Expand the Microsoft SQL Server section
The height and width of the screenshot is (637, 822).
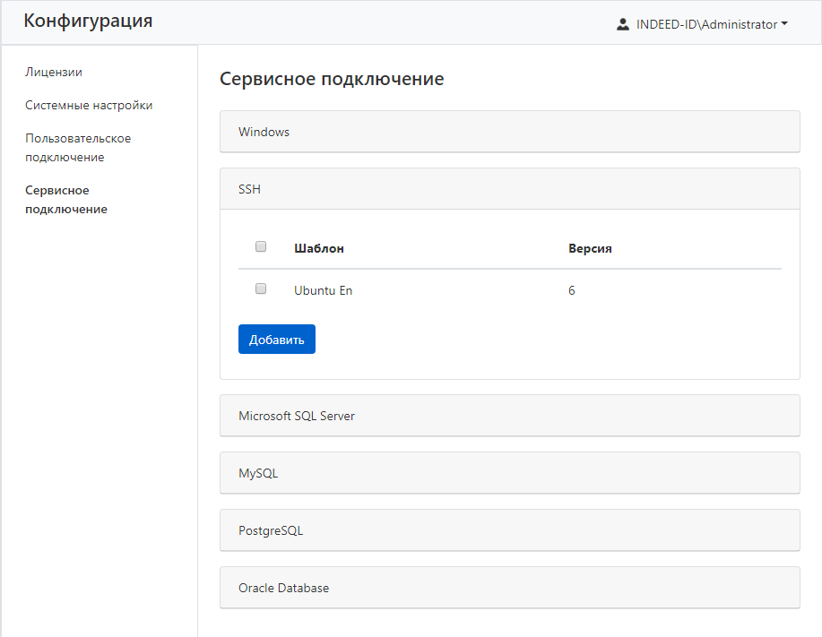click(509, 416)
